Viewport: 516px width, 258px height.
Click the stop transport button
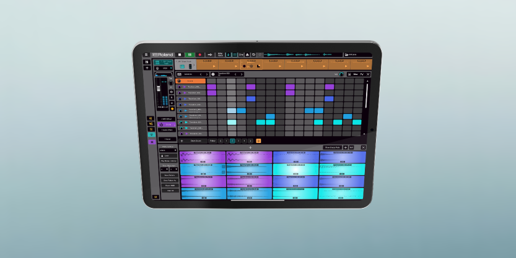tap(180, 54)
